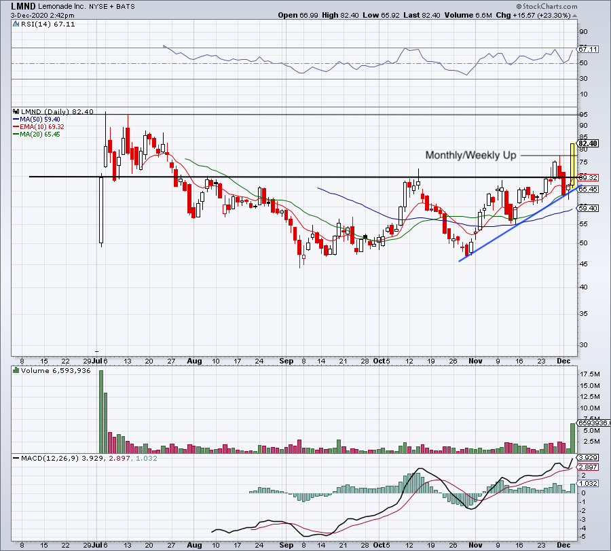Click the Volume 6,593,936 panel label
The width and height of the screenshot is (611, 551).
tap(56, 370)
